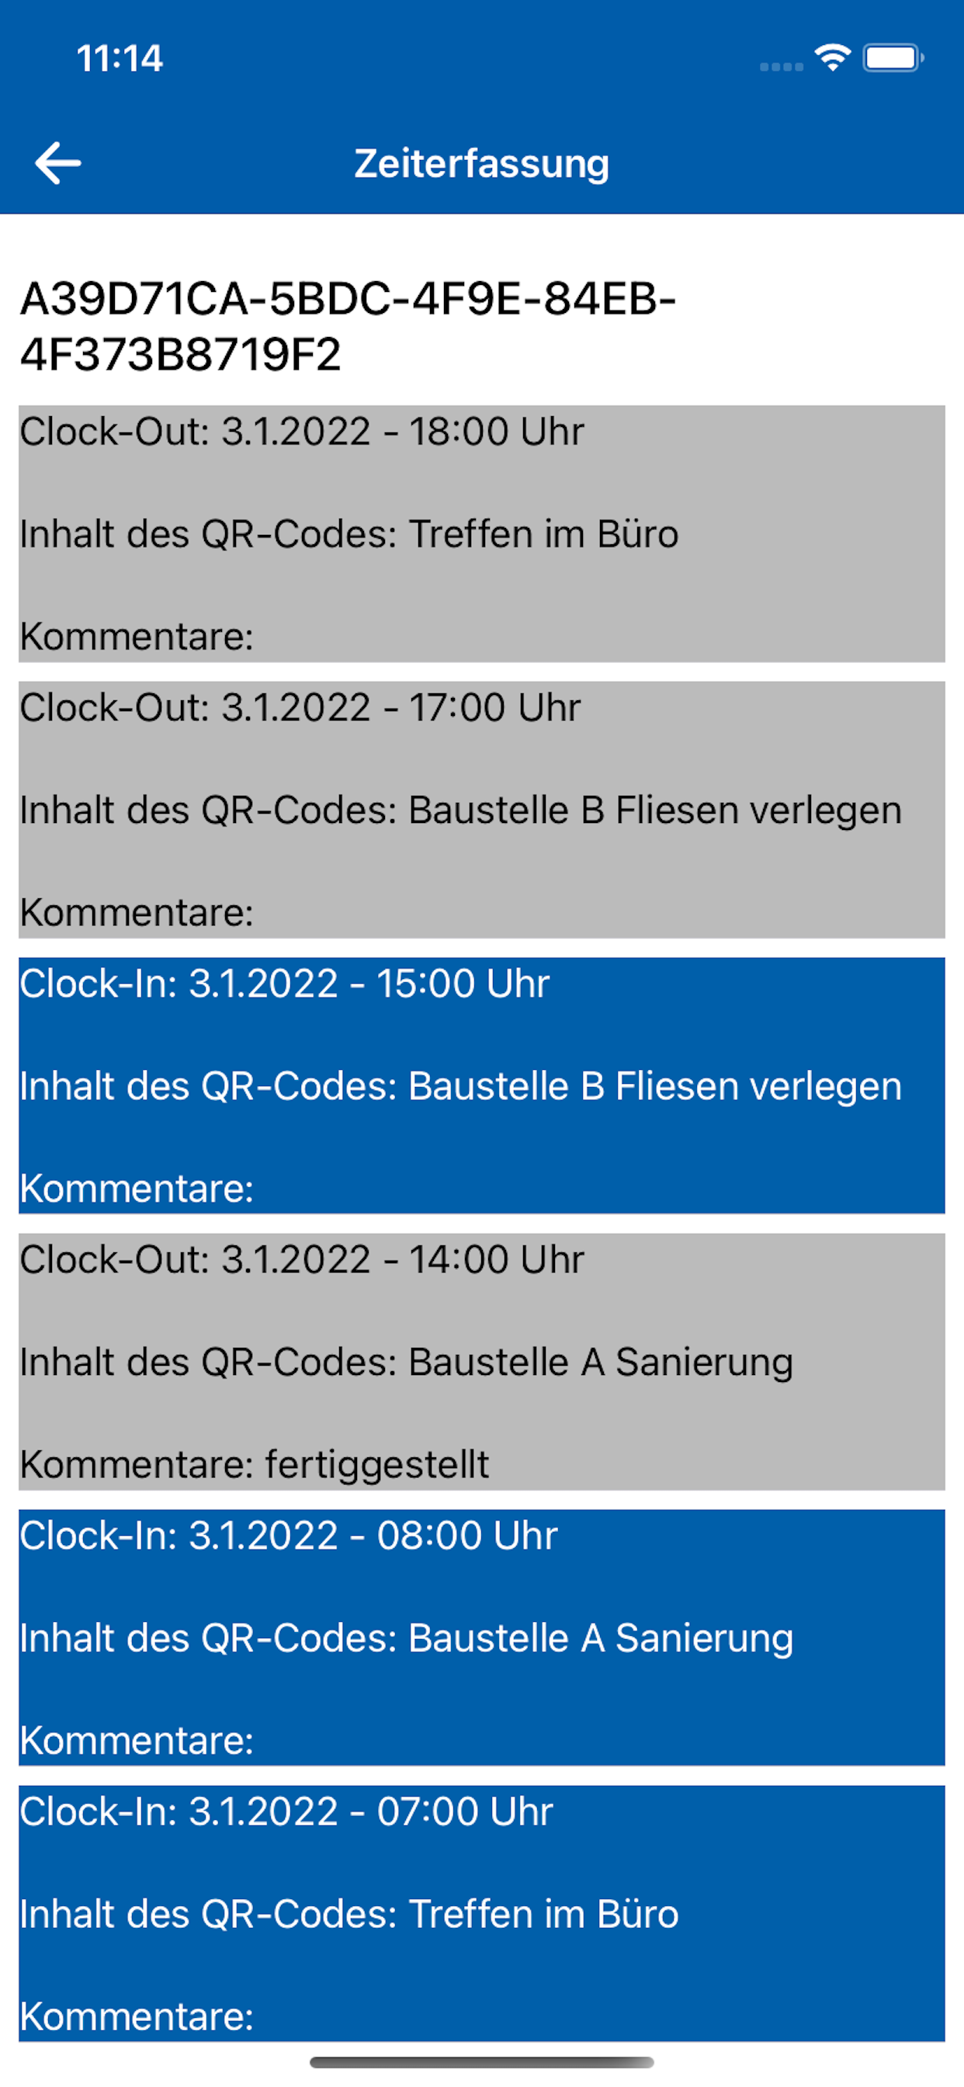Tap the battery status icon
The height and width of the screenshot is (2087, 964).
pyautogui.click(x=893, y=58)
